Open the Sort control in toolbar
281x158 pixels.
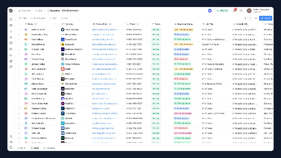[53, 18]
